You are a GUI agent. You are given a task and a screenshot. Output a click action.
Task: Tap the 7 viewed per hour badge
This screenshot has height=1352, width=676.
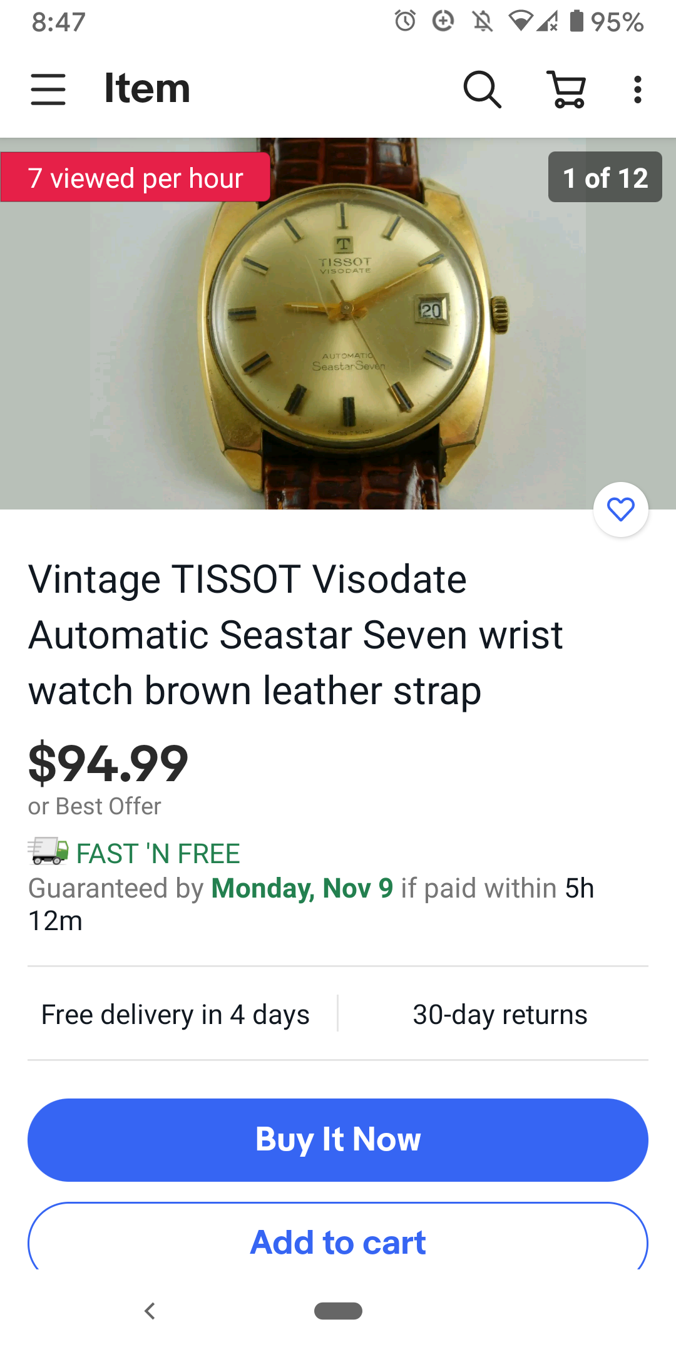pos(135,177)
